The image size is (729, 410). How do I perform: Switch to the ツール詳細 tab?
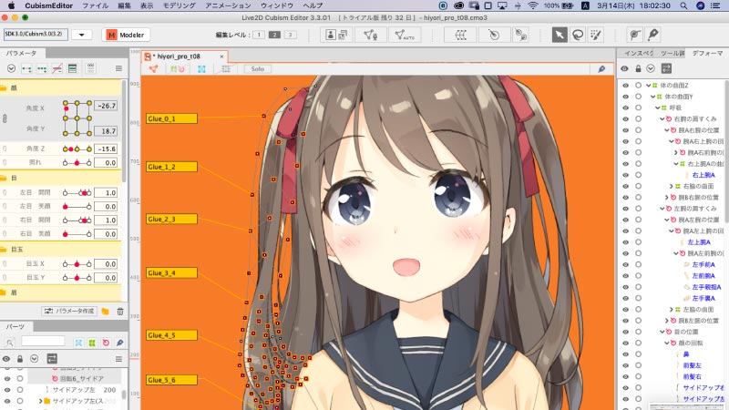672,54
